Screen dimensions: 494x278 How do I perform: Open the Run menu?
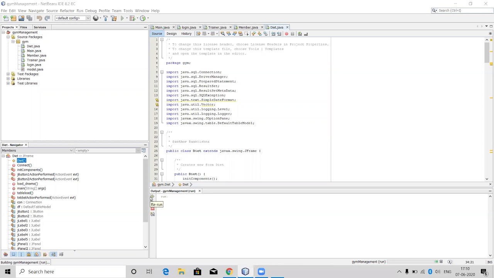pos(80,11)
